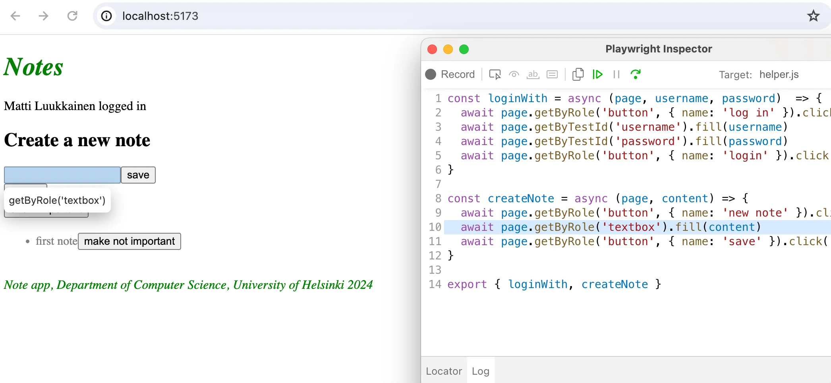Toggle the Assert visibility eye icon
The image size is (831, 383).
(514, 74)
